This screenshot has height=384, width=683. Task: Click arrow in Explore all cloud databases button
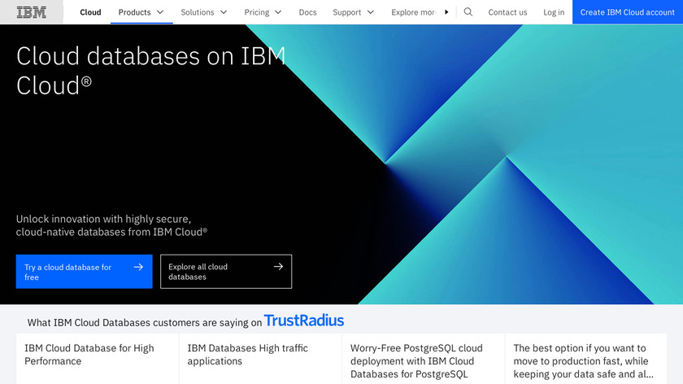point(278,266)
